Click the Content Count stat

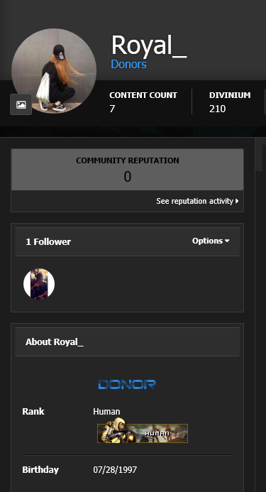pos(143,102)
